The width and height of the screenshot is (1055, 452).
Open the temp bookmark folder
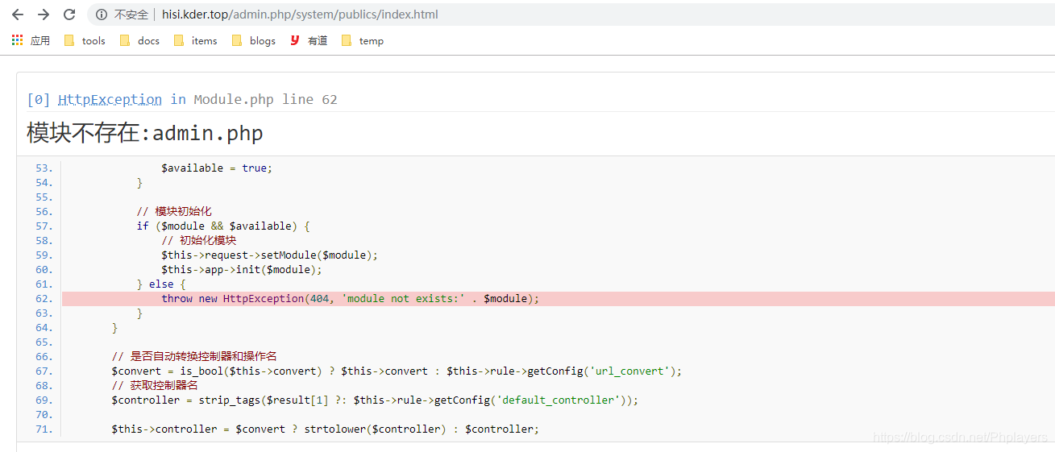363,40
